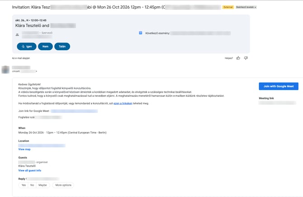This screenshot has width=303, height=197.
Task: Decline the invitation with the Nem button
Action: click(x=45, y=47)
